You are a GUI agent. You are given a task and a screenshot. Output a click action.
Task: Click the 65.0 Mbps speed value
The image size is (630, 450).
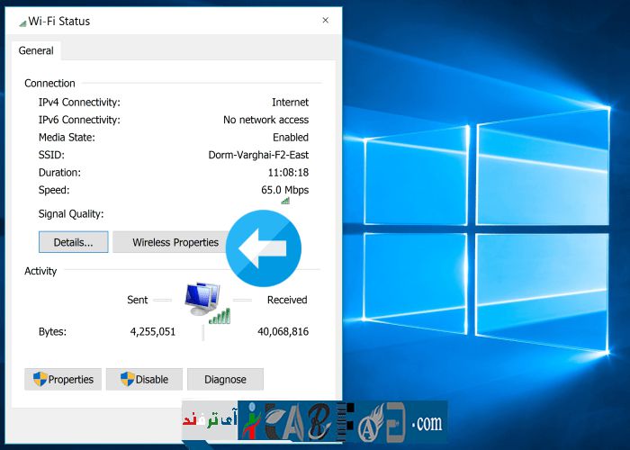pos(284,190)
